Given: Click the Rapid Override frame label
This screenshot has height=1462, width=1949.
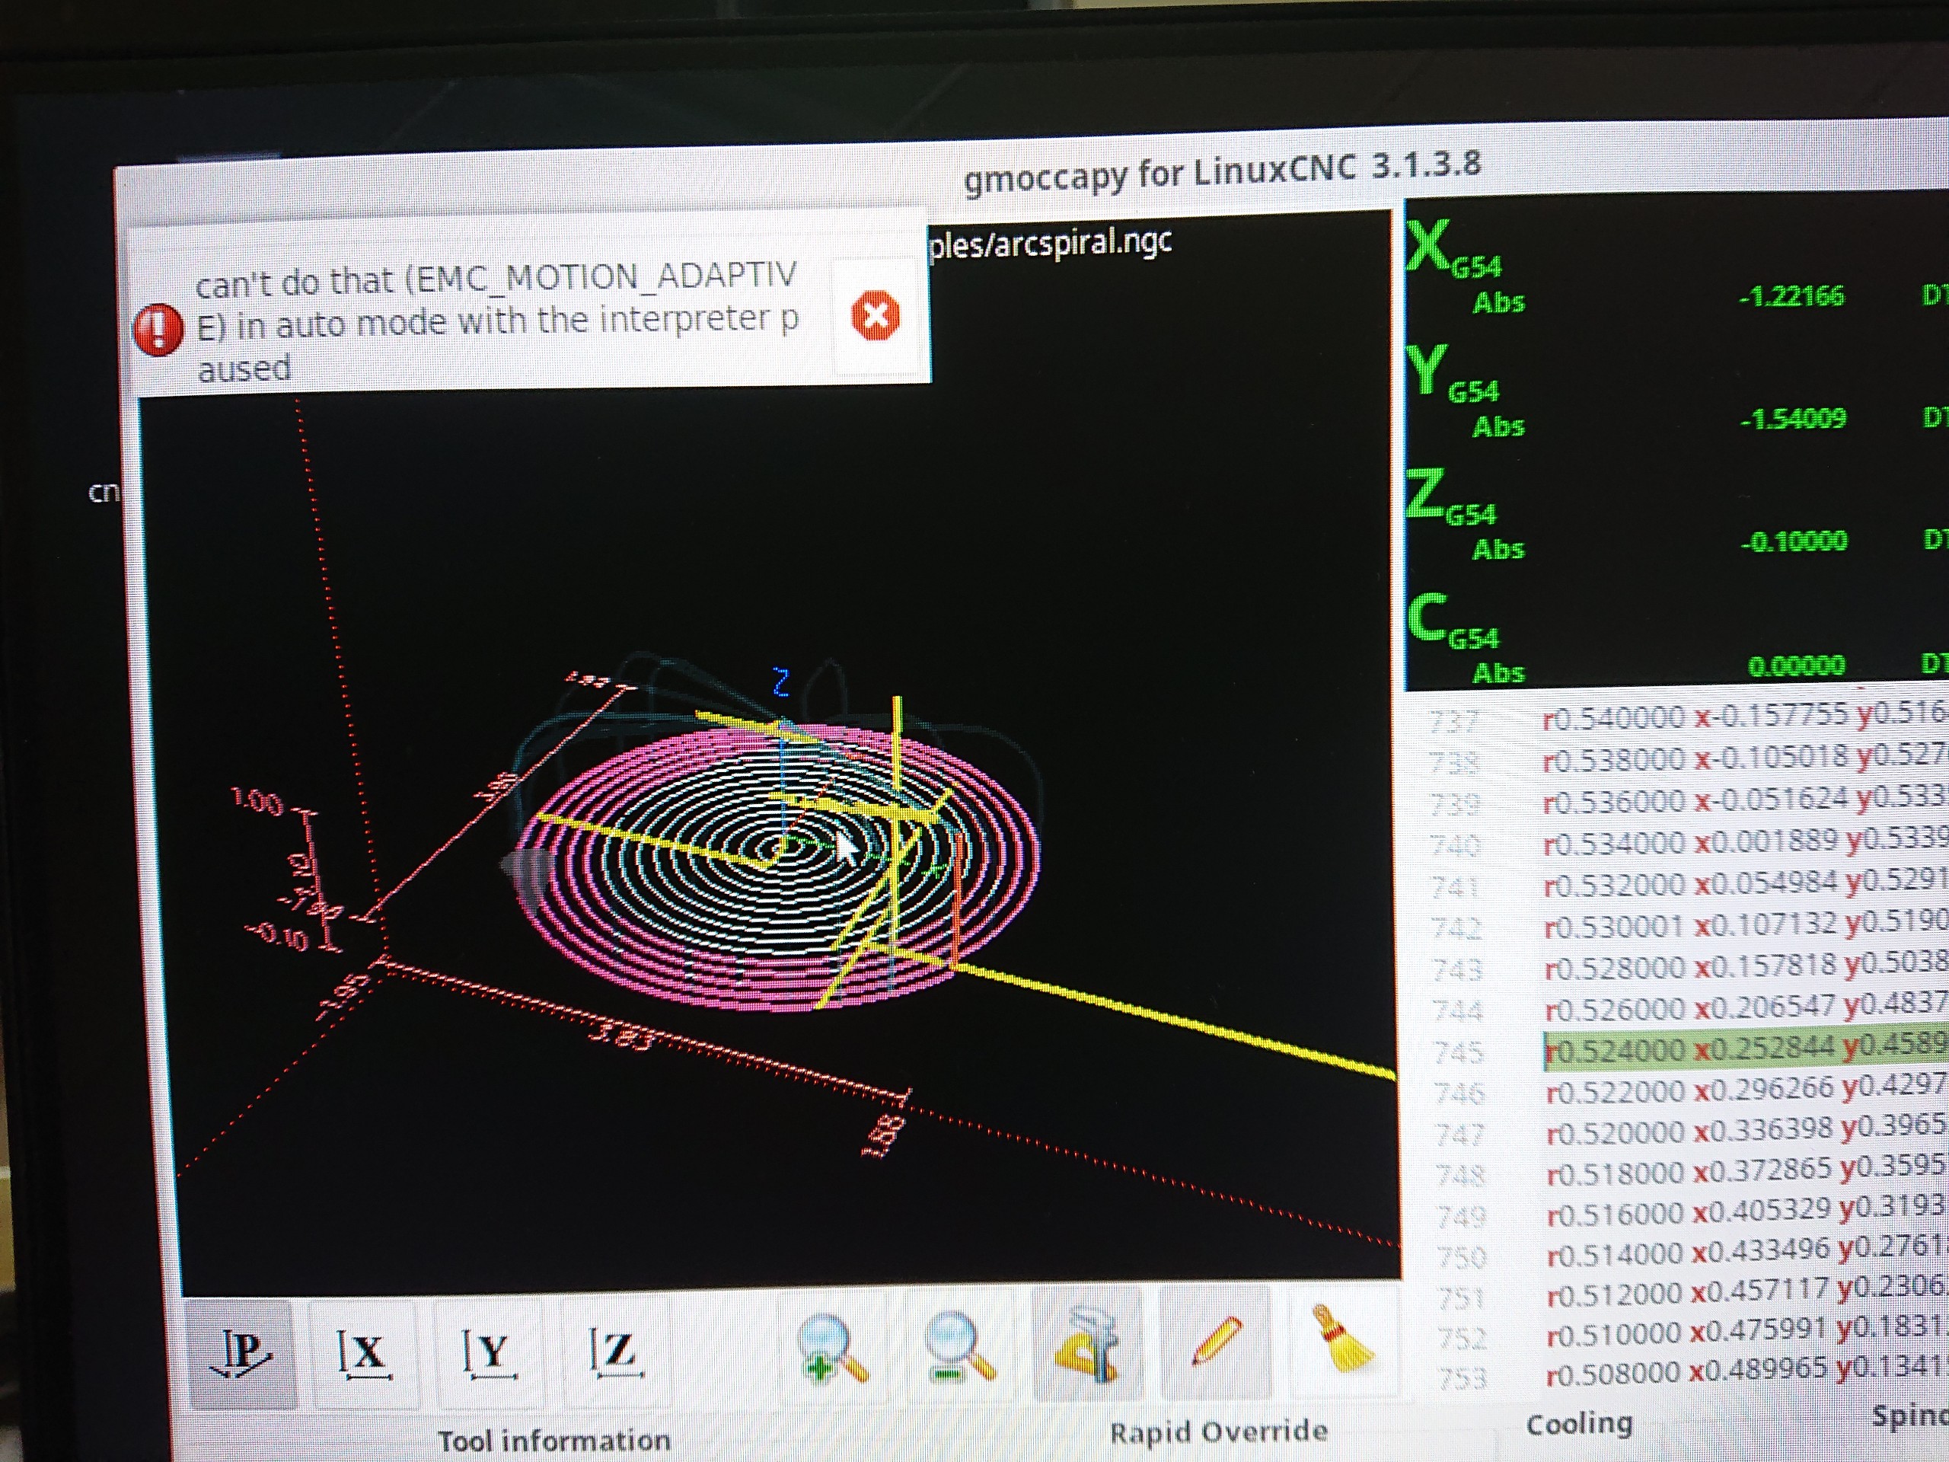Looking at the screenshot, I should [1217, 1431].
